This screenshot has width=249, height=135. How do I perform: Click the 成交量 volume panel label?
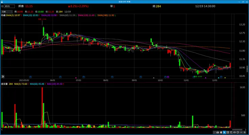4,84
